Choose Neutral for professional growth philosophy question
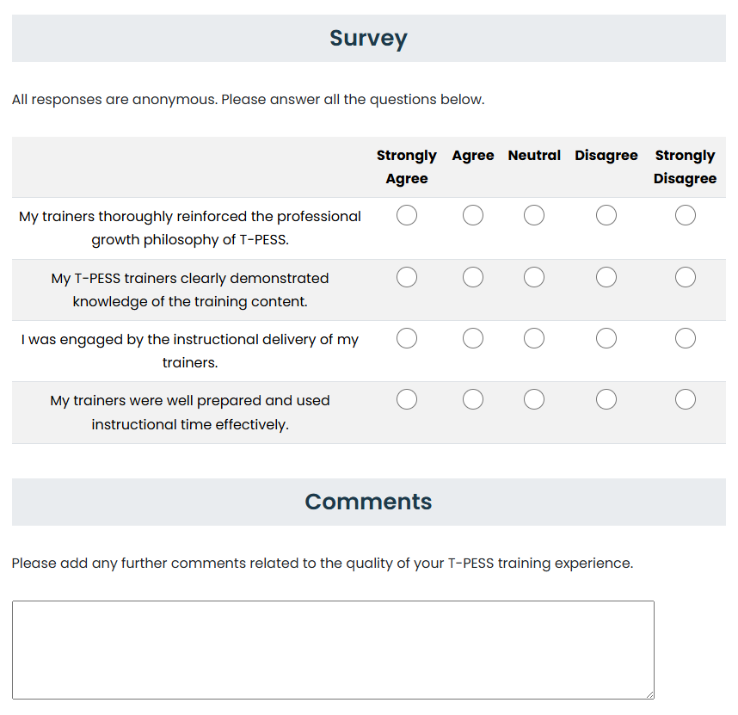This screenshot has width=738, height=715. (x=534, y=215)
